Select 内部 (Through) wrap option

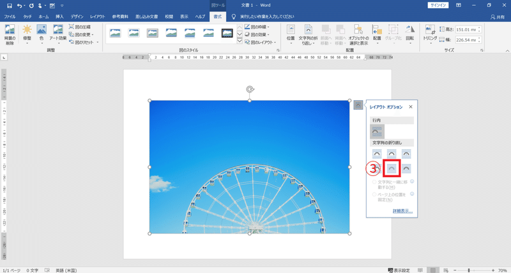coord(406,154)
